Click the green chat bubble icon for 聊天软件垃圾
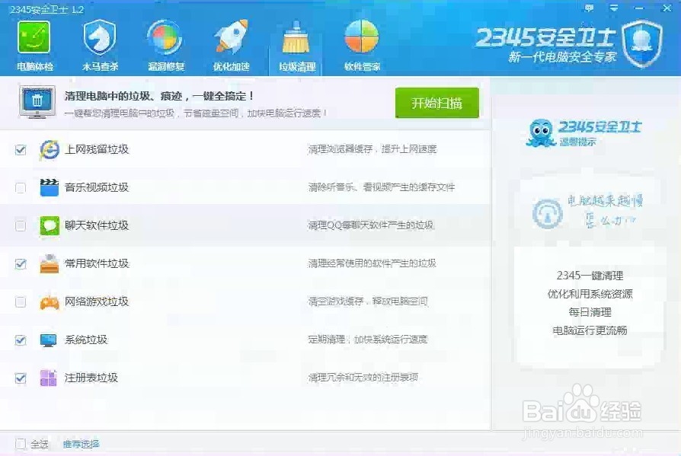 pyautogui.click(x=49, y=225)
